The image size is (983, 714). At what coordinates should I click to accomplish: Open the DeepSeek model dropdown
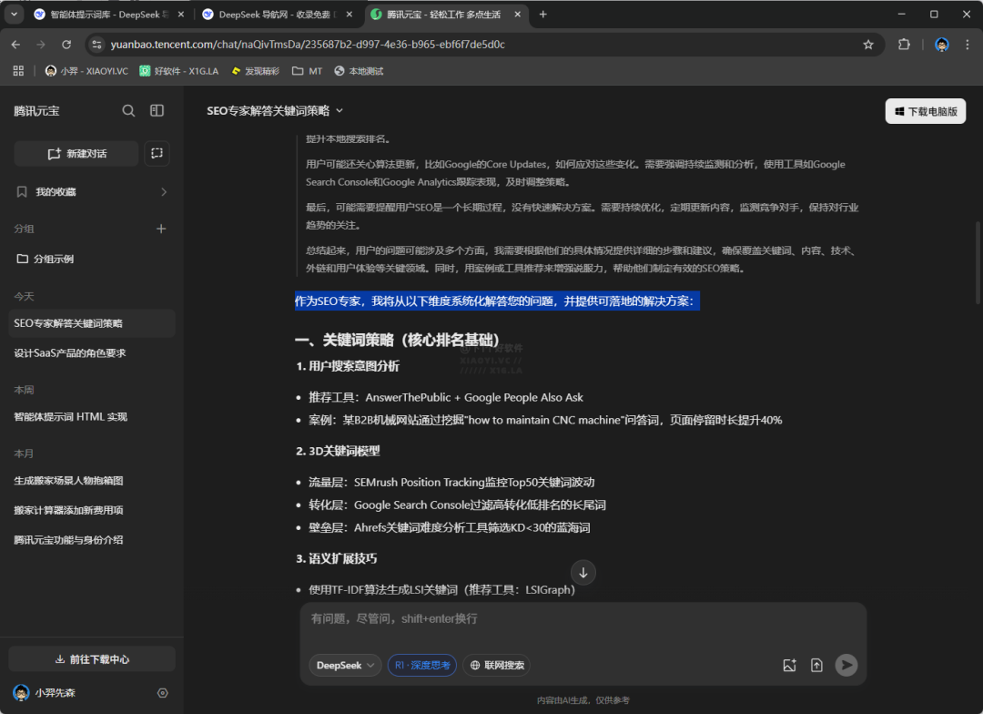click(345, 665)
